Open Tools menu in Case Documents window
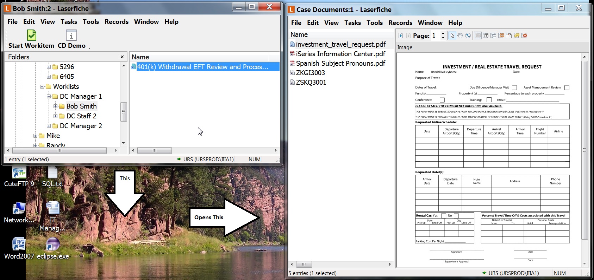This screenshot has height=280, width=594. click(x=375, y=23)
